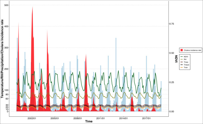Click the '500' left axis tick label

(x=6, y=5)
